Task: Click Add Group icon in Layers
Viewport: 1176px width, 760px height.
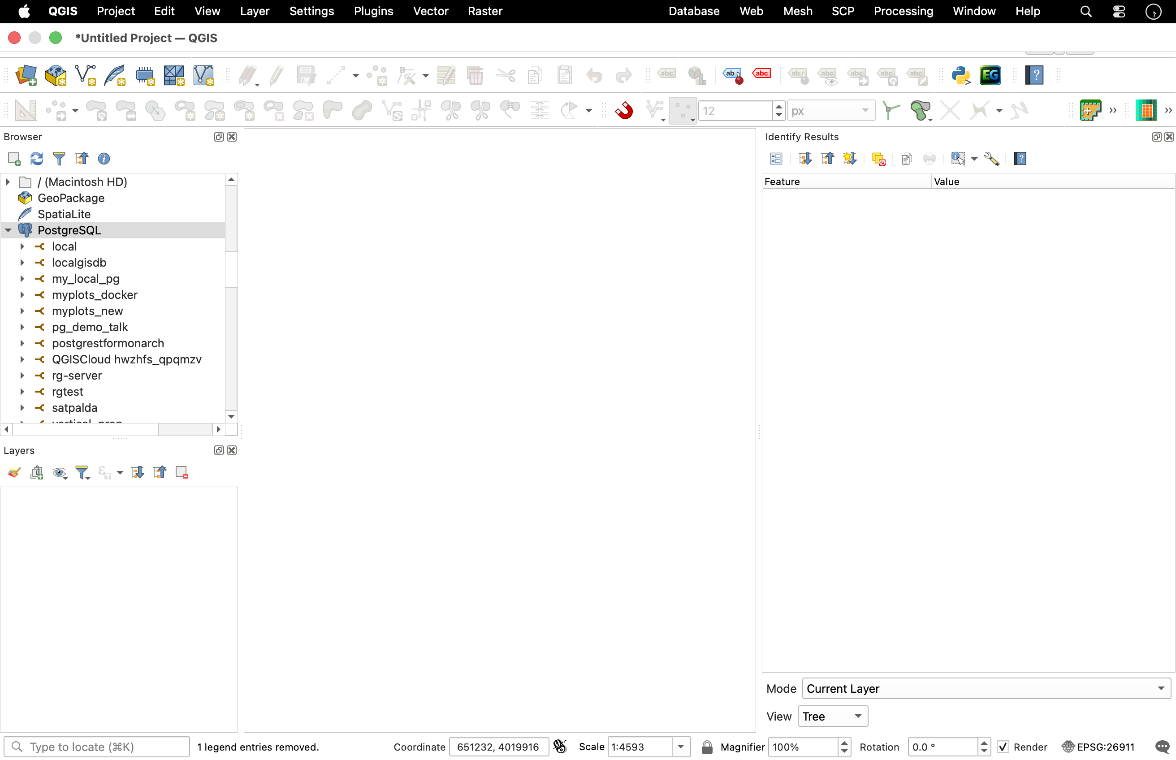Action: tap(37, 472)
